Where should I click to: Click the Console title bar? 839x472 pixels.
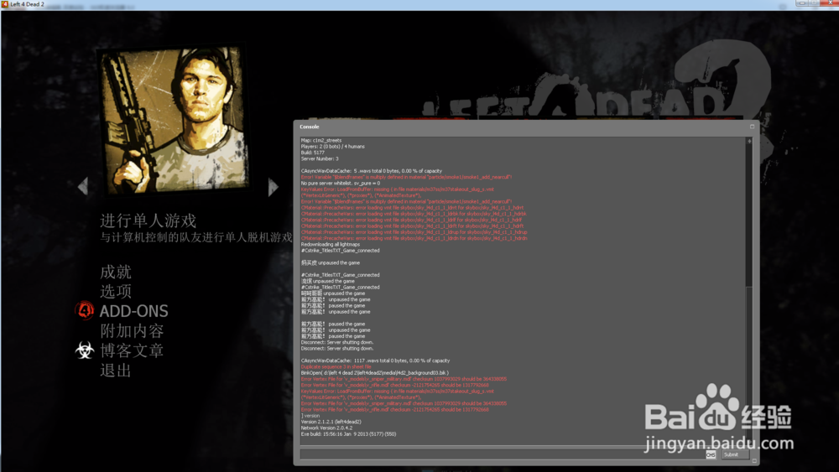pos(522,127)
